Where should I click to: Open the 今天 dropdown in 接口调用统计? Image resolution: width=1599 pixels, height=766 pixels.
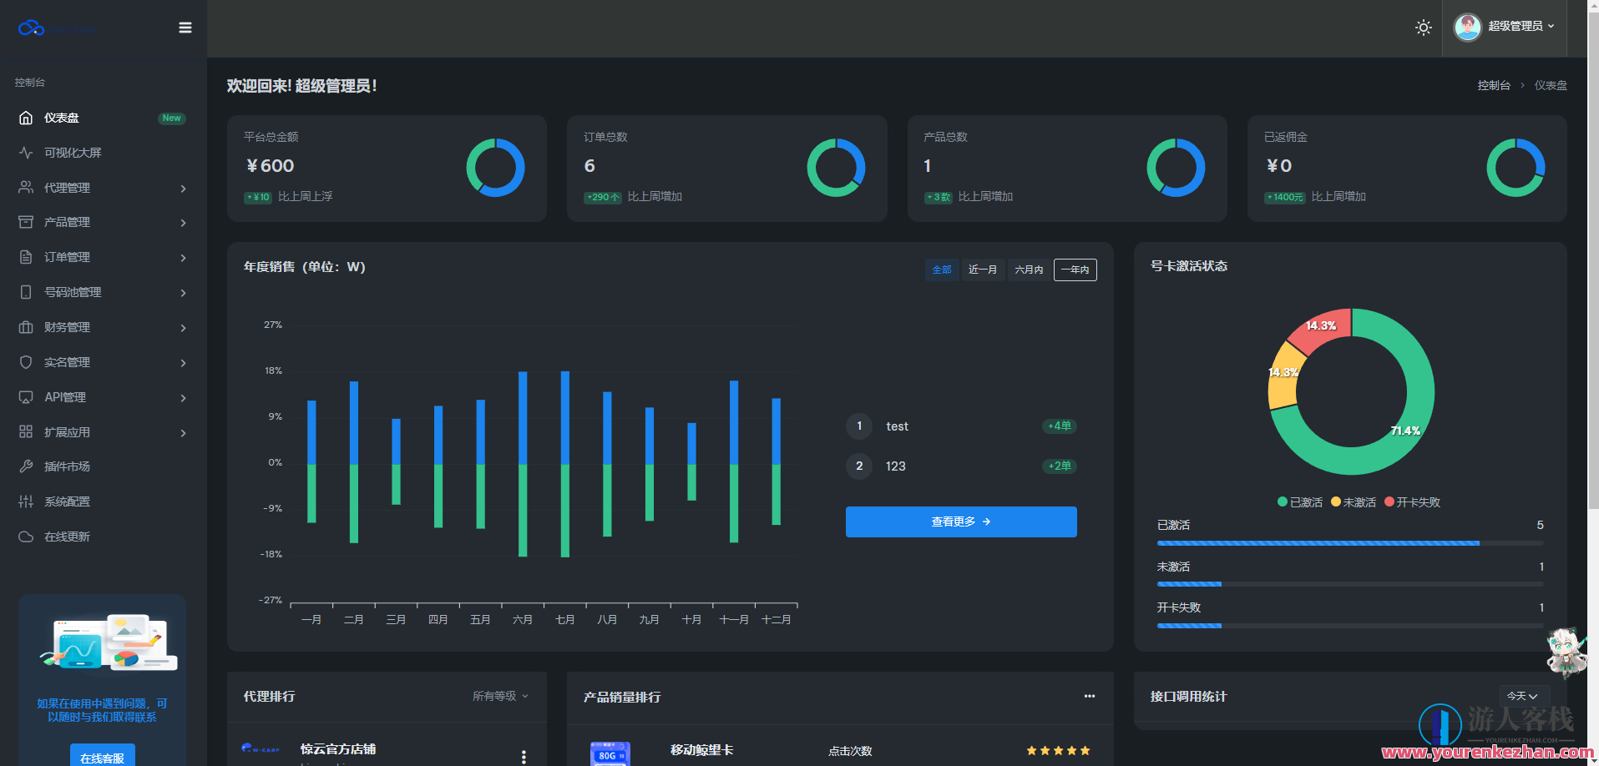pyautogui.click(x=1522, y=696)
